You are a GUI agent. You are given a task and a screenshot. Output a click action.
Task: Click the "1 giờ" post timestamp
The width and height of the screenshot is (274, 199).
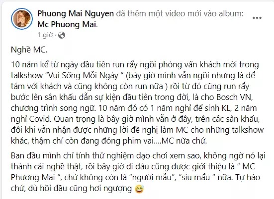tap(45, 35)
